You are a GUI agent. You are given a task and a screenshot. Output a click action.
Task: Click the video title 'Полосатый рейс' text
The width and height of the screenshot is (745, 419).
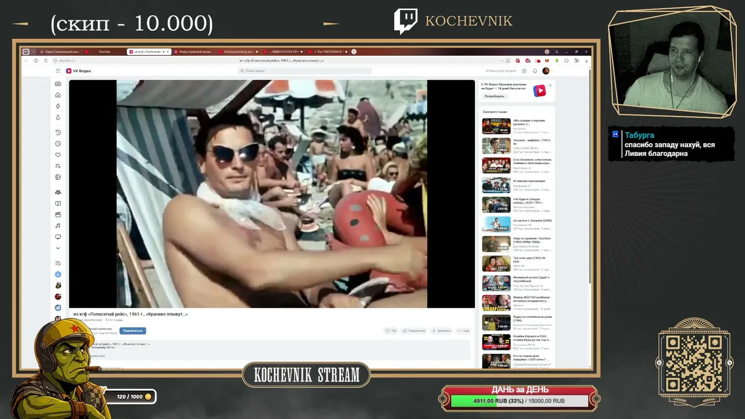coord(130,314)
